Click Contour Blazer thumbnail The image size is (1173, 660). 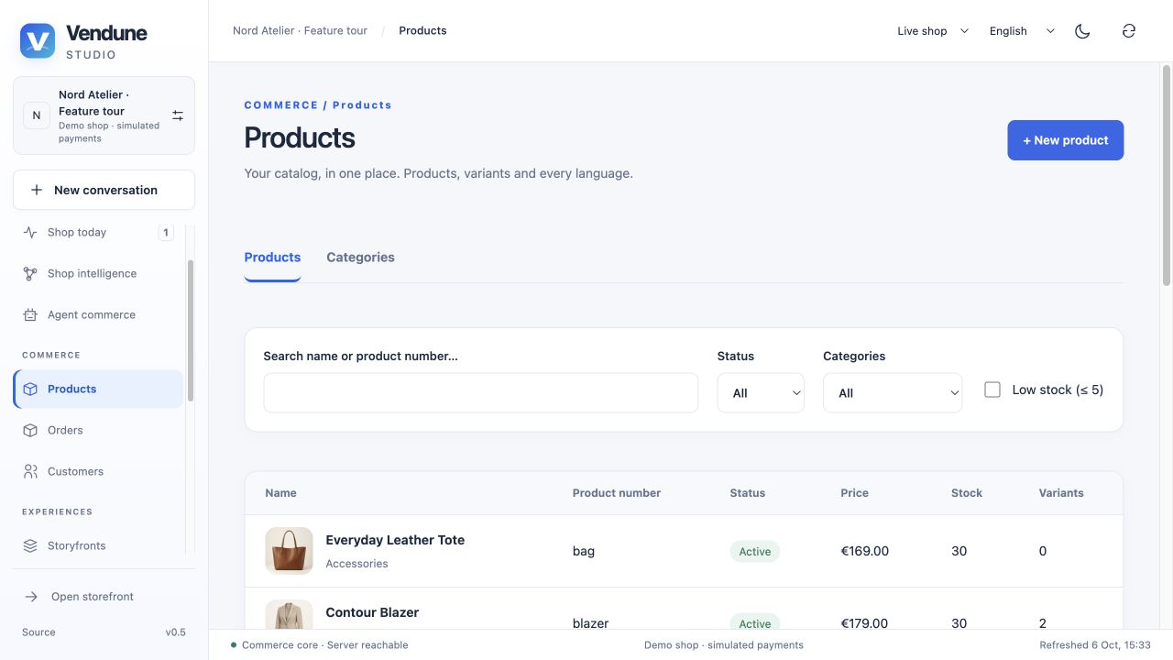[x=289, y=614]
